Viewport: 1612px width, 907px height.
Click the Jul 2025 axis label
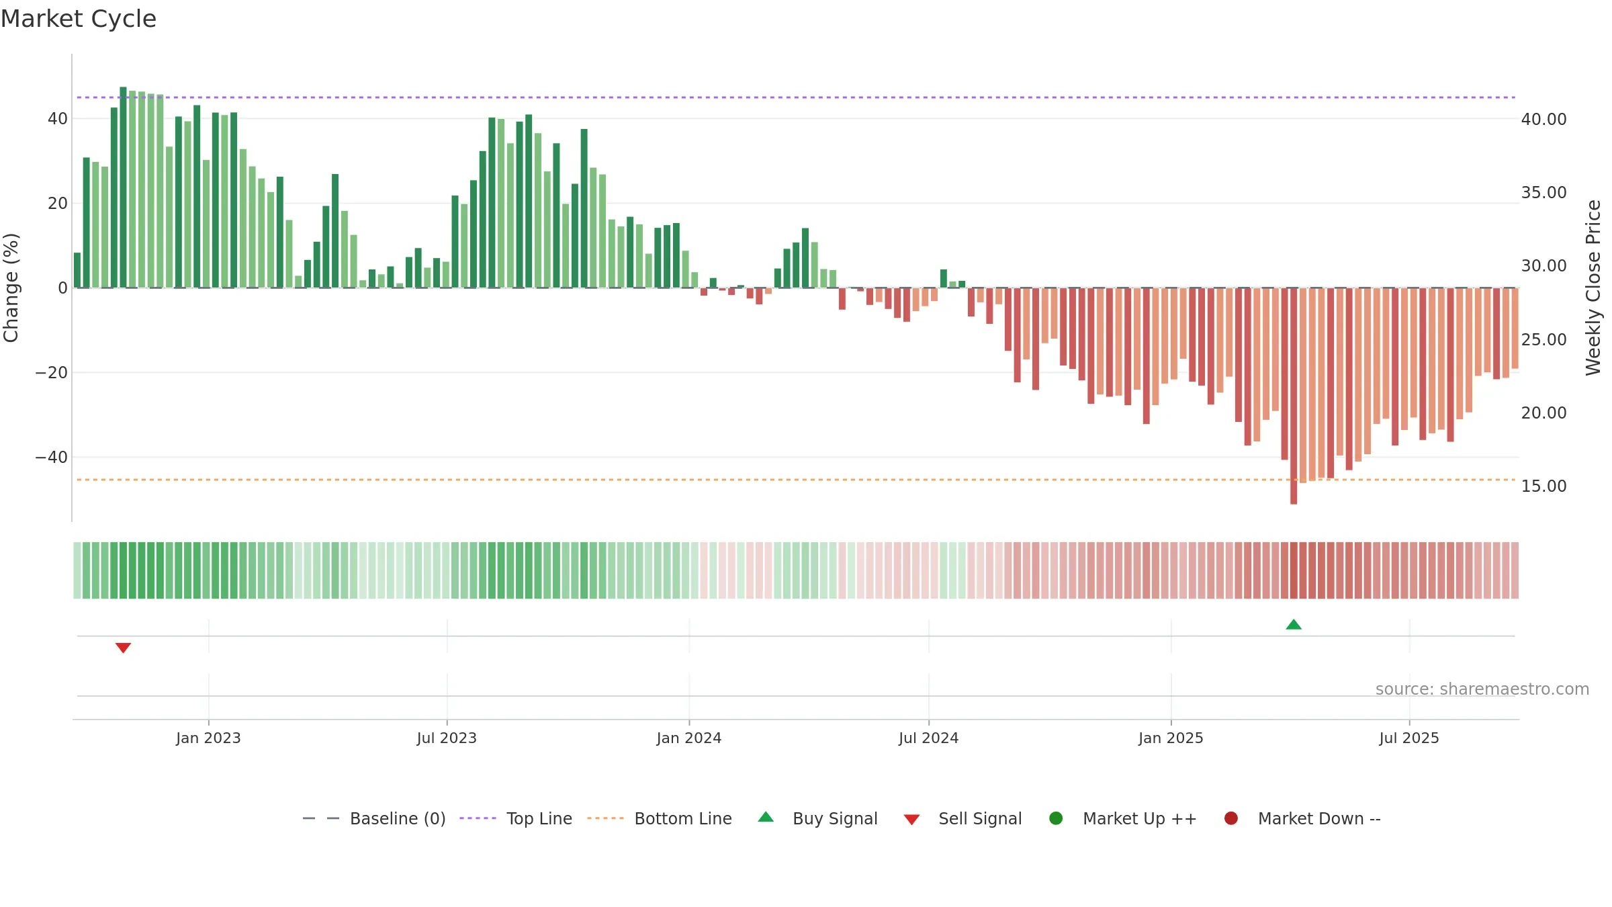pos(1409,738)
